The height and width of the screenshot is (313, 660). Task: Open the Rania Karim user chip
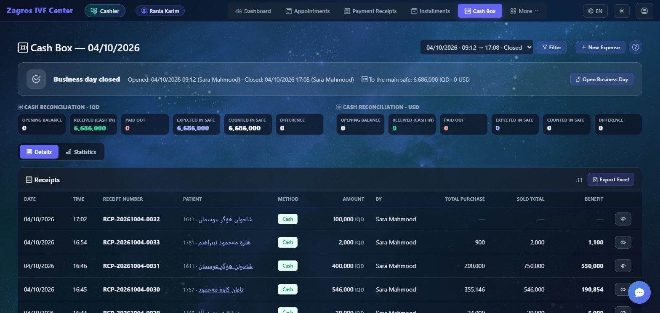coord(160,11)
